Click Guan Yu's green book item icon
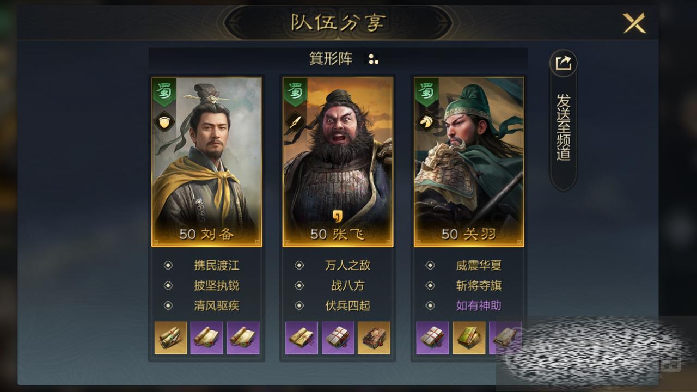Image resolution: width=697 pixels, height=392 pixels. [x=469, y=338]
